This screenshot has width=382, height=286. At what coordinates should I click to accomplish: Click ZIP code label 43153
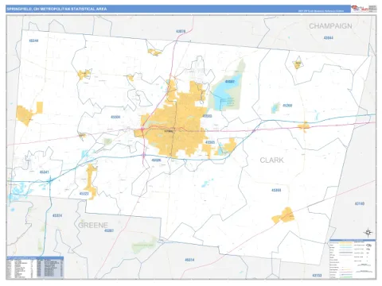(x=317, y=275)
